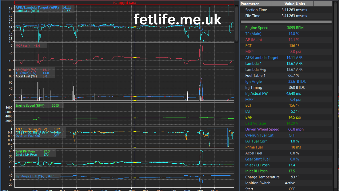Viewport: 339px width, 191px height.
Task: Click Accel Fuel (%) chart legend
Action: coord(26,76)
